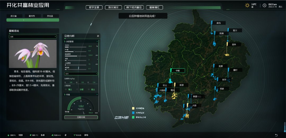Click the blue plantable-area legend swatch

133,113
